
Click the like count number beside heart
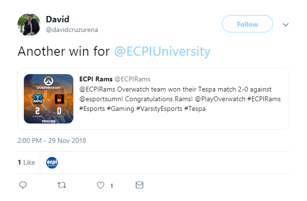(112, 186)
